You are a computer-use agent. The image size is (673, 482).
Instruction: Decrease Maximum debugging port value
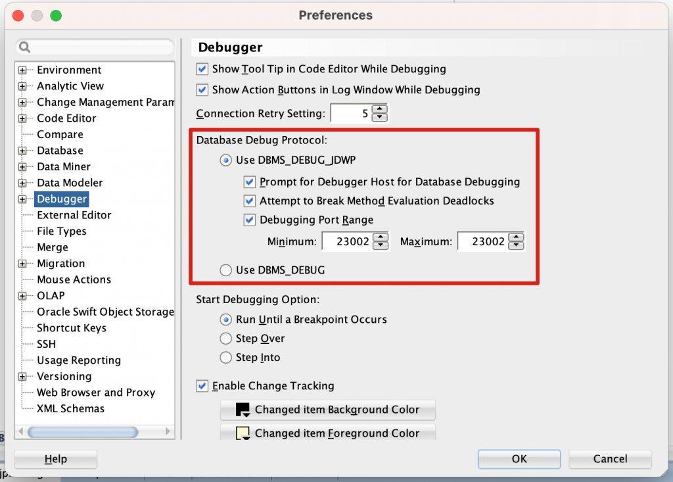516,245
